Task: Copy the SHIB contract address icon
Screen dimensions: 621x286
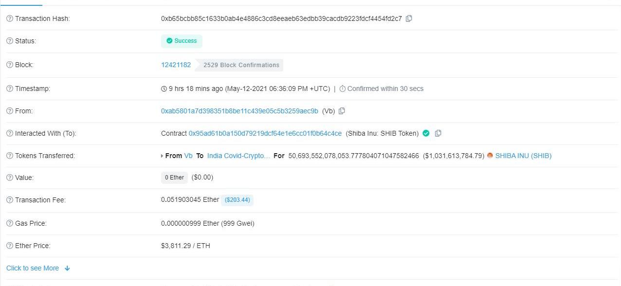Action: 438,133
